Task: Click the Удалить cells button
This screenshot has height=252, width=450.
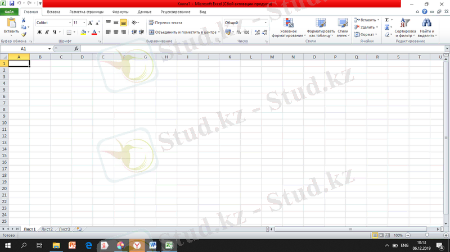Action: (x=366, y=27)
